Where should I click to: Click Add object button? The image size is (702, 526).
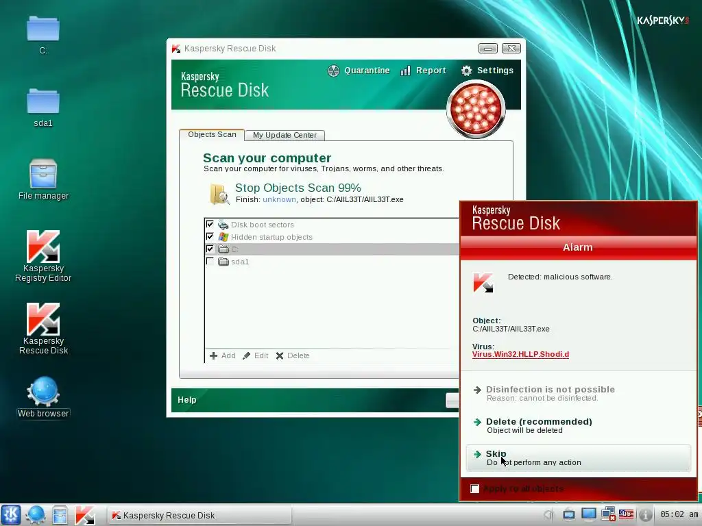click(x=223, y=355)
